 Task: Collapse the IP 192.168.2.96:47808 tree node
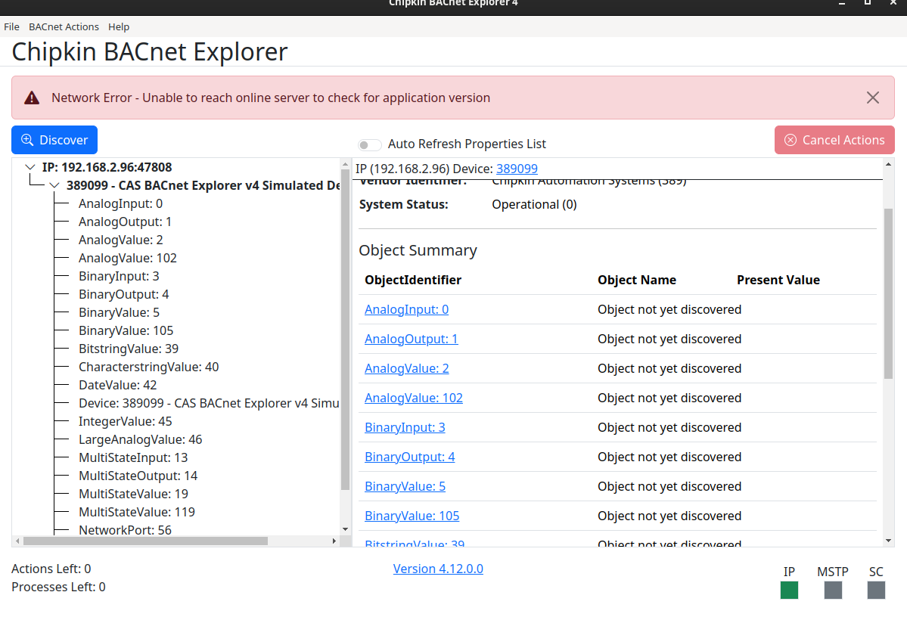30,167
